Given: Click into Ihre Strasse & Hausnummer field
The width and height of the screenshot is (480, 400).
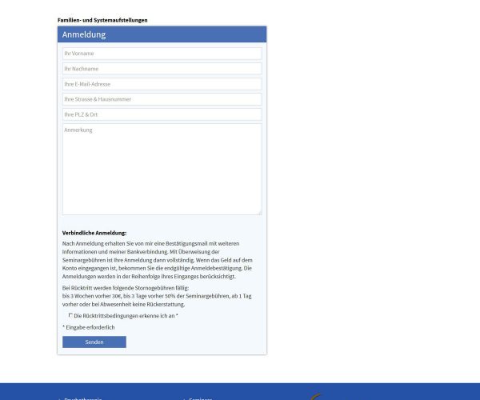Looking at the screenshot, I should pyautogui.click(x=162, y=99).
